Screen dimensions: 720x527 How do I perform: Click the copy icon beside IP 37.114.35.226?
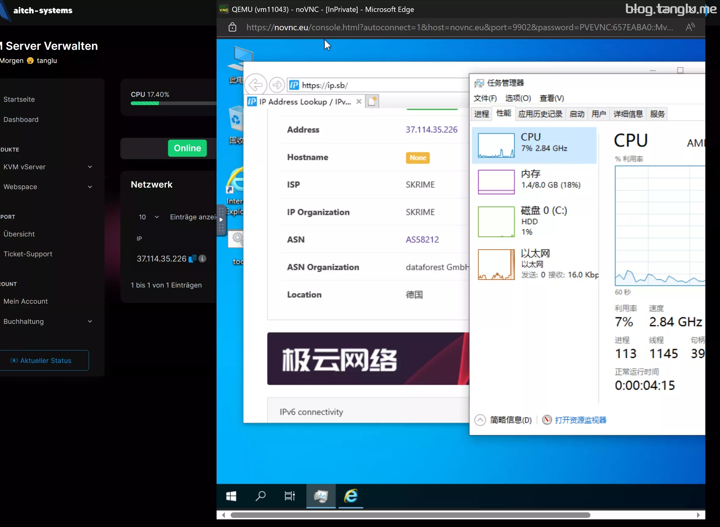click(192, 258)
